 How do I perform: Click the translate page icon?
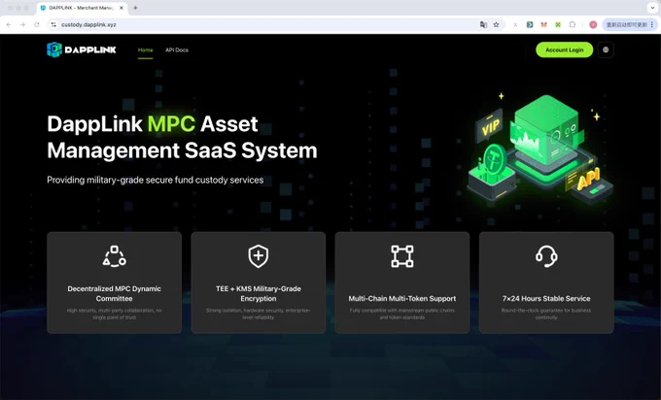tap(483, 25)
